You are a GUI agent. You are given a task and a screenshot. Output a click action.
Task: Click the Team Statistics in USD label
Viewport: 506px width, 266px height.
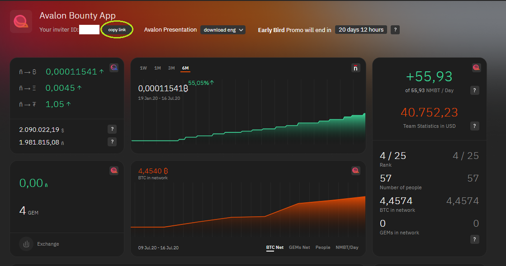pos(430,126)
